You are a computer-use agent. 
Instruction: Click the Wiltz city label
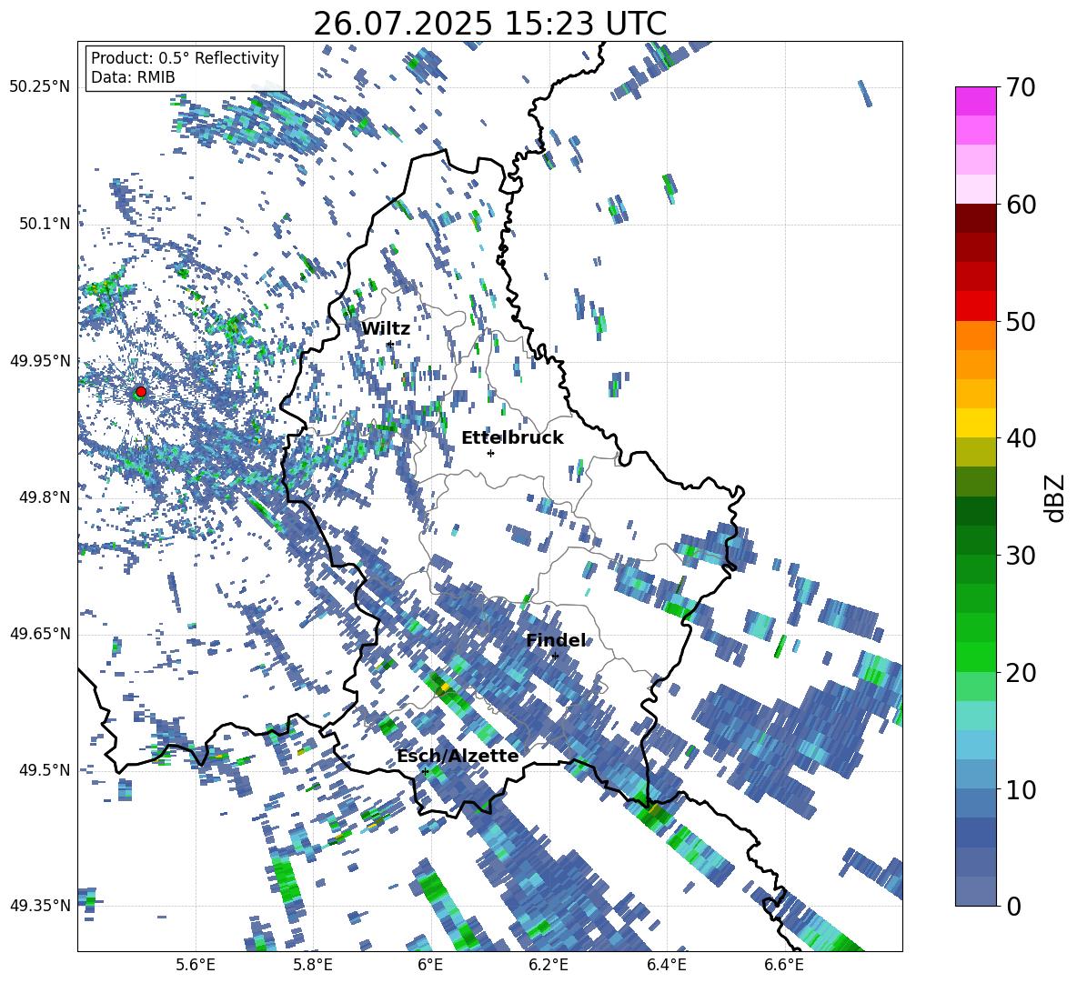pyautogui.click(x=386, y=328)
